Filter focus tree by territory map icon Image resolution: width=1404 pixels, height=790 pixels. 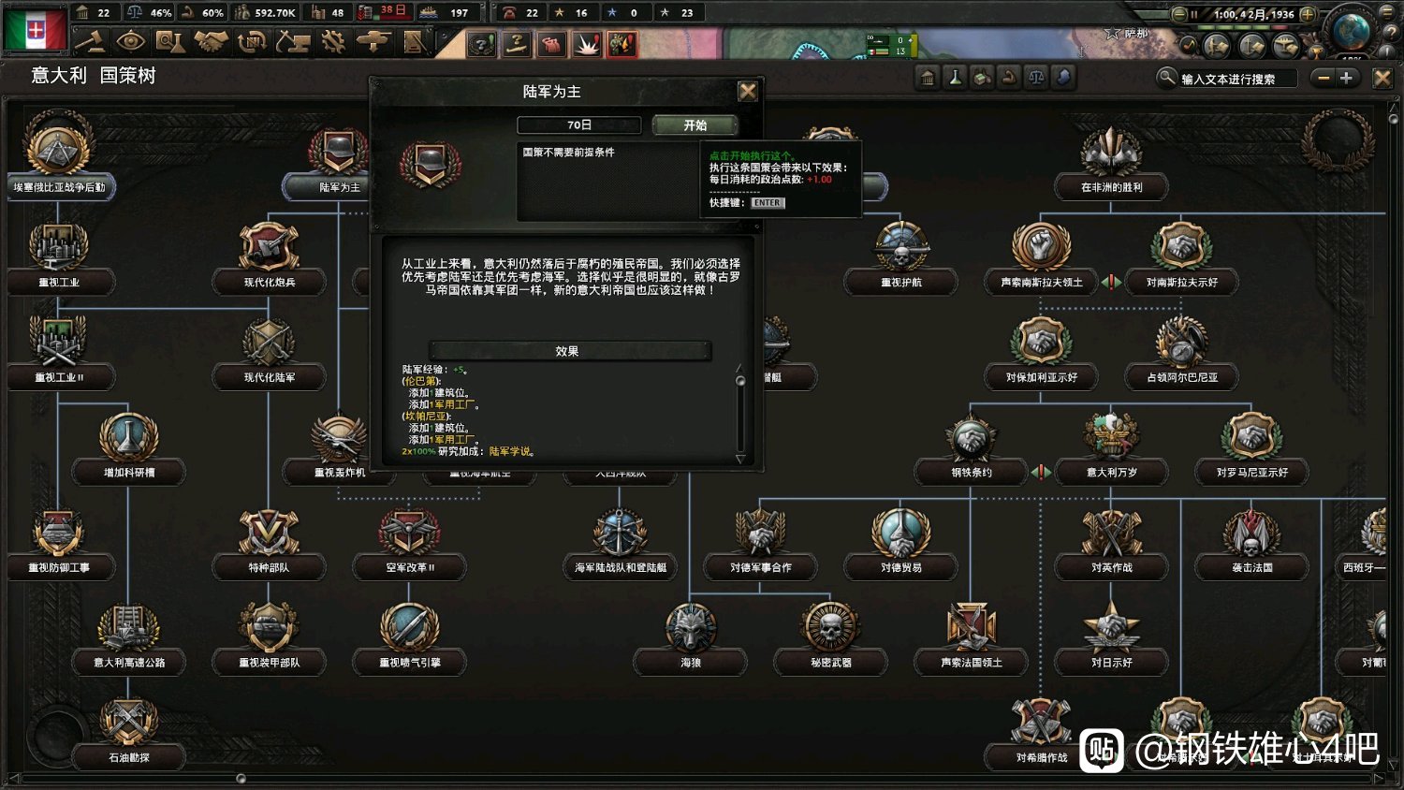1063,78
